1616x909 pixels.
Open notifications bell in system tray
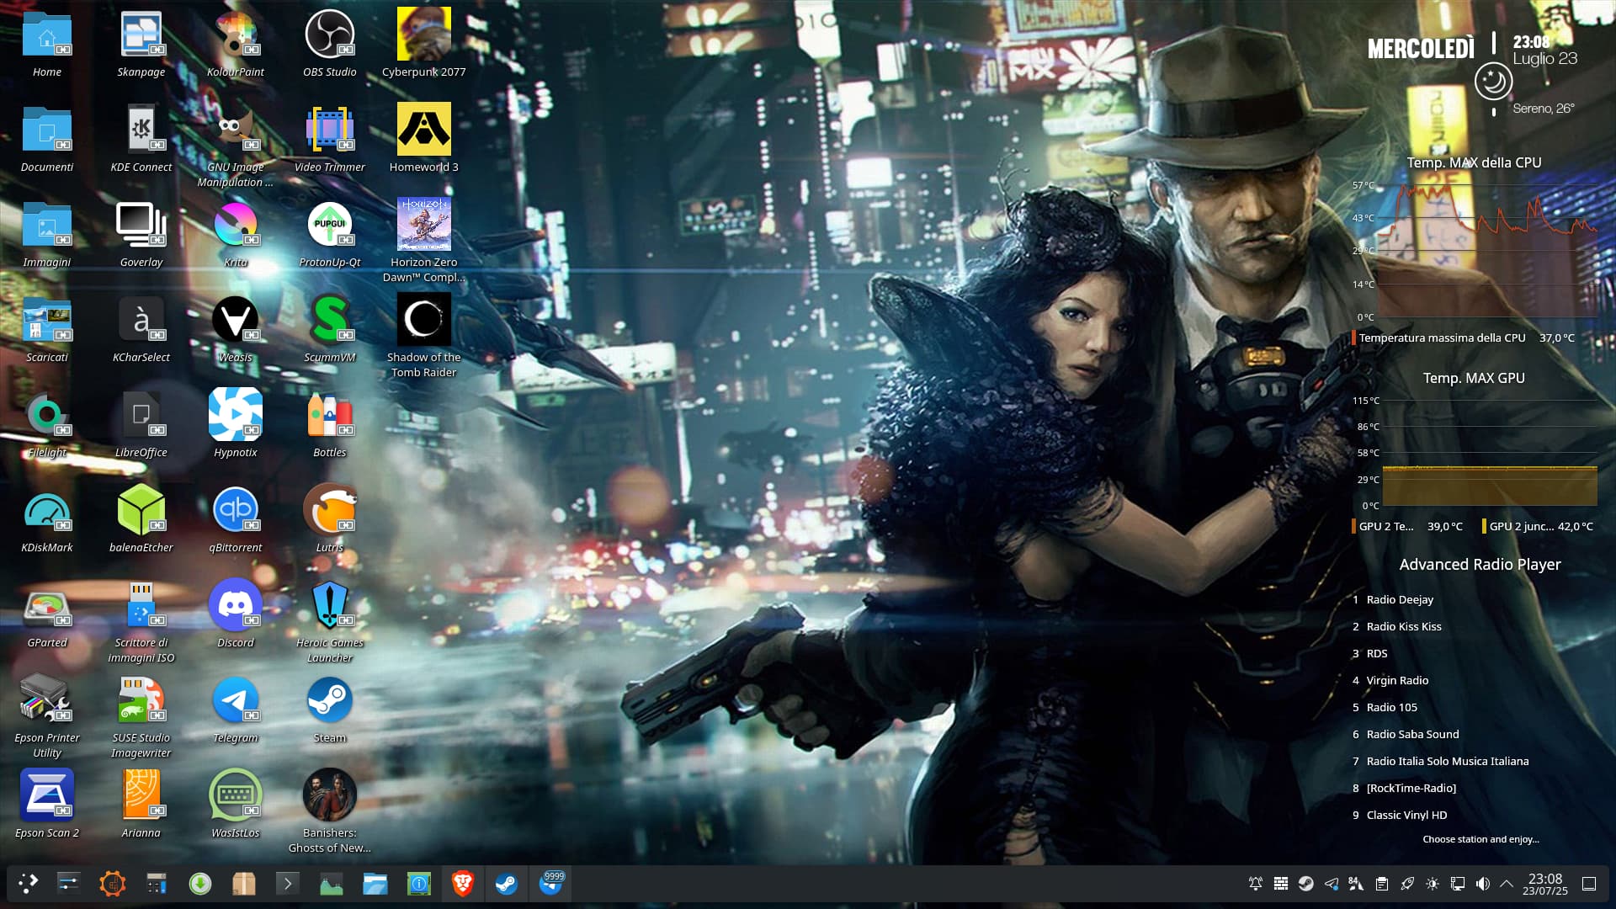(1255, 884)
